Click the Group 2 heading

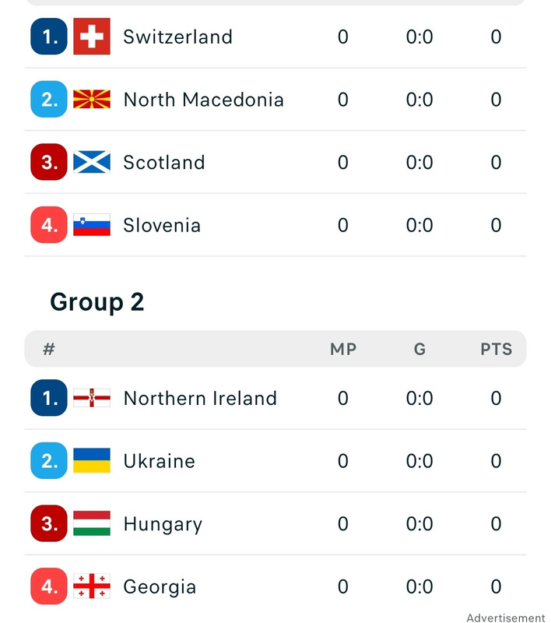point(97,302)
